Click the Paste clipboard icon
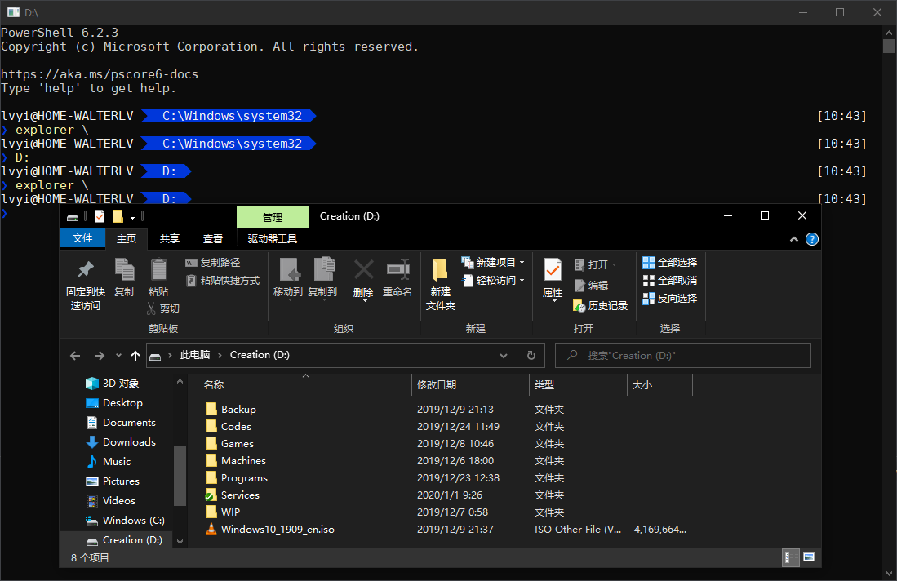 pyautogui.click(x=158, y=271)
